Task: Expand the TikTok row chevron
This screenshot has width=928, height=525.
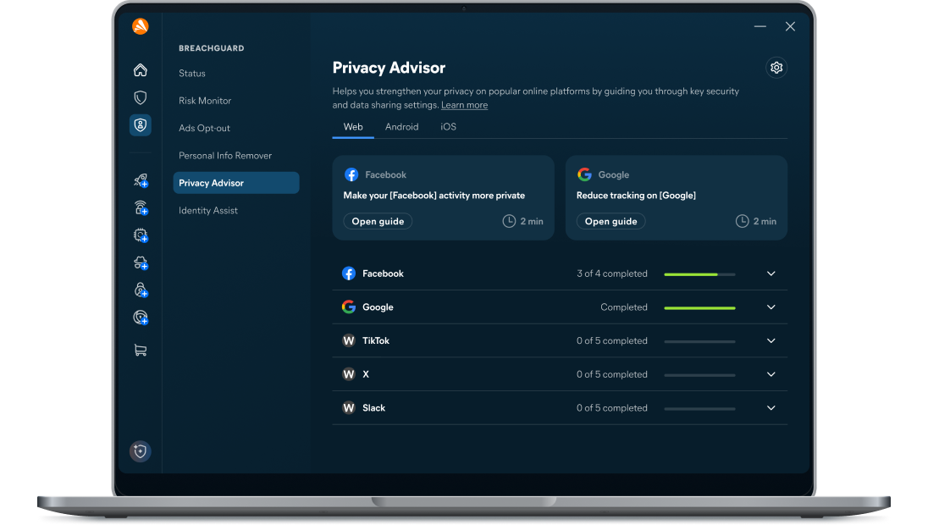Action: coord(771,341)
